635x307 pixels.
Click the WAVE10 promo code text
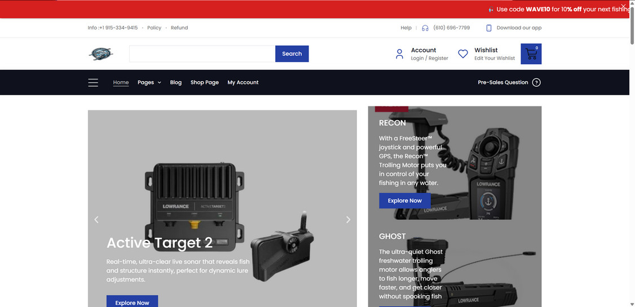538,10
